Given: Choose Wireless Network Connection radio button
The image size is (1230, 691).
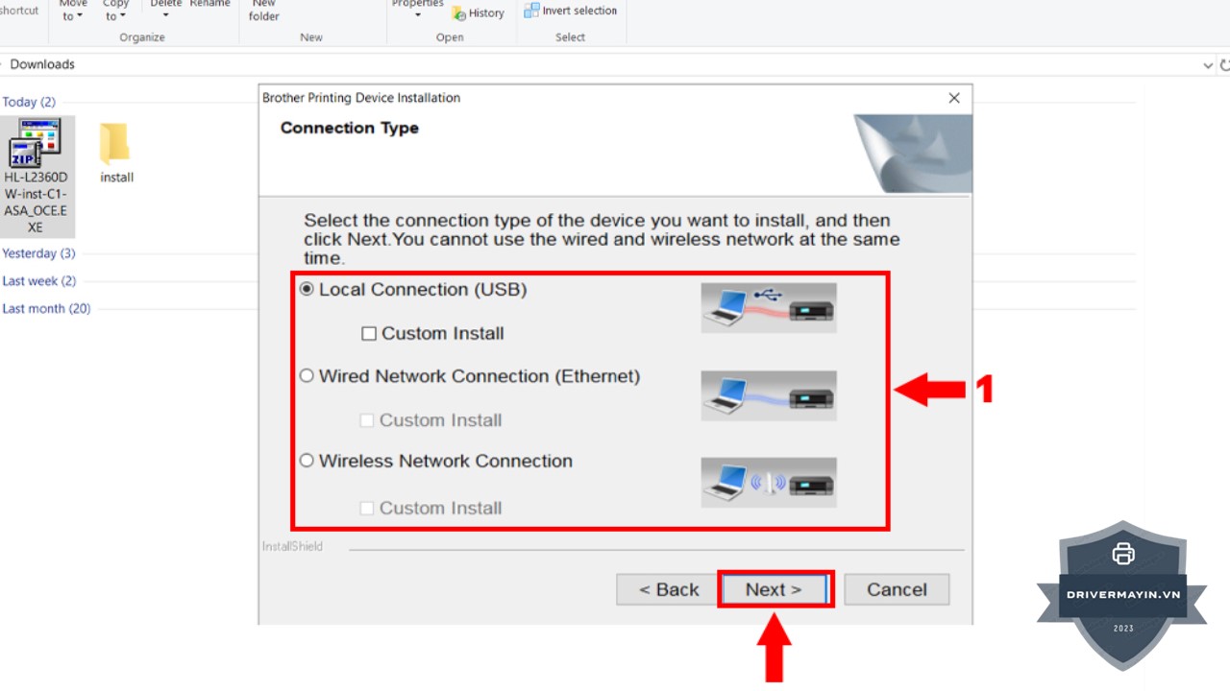Looking at the screenshot, I should 307,461.
